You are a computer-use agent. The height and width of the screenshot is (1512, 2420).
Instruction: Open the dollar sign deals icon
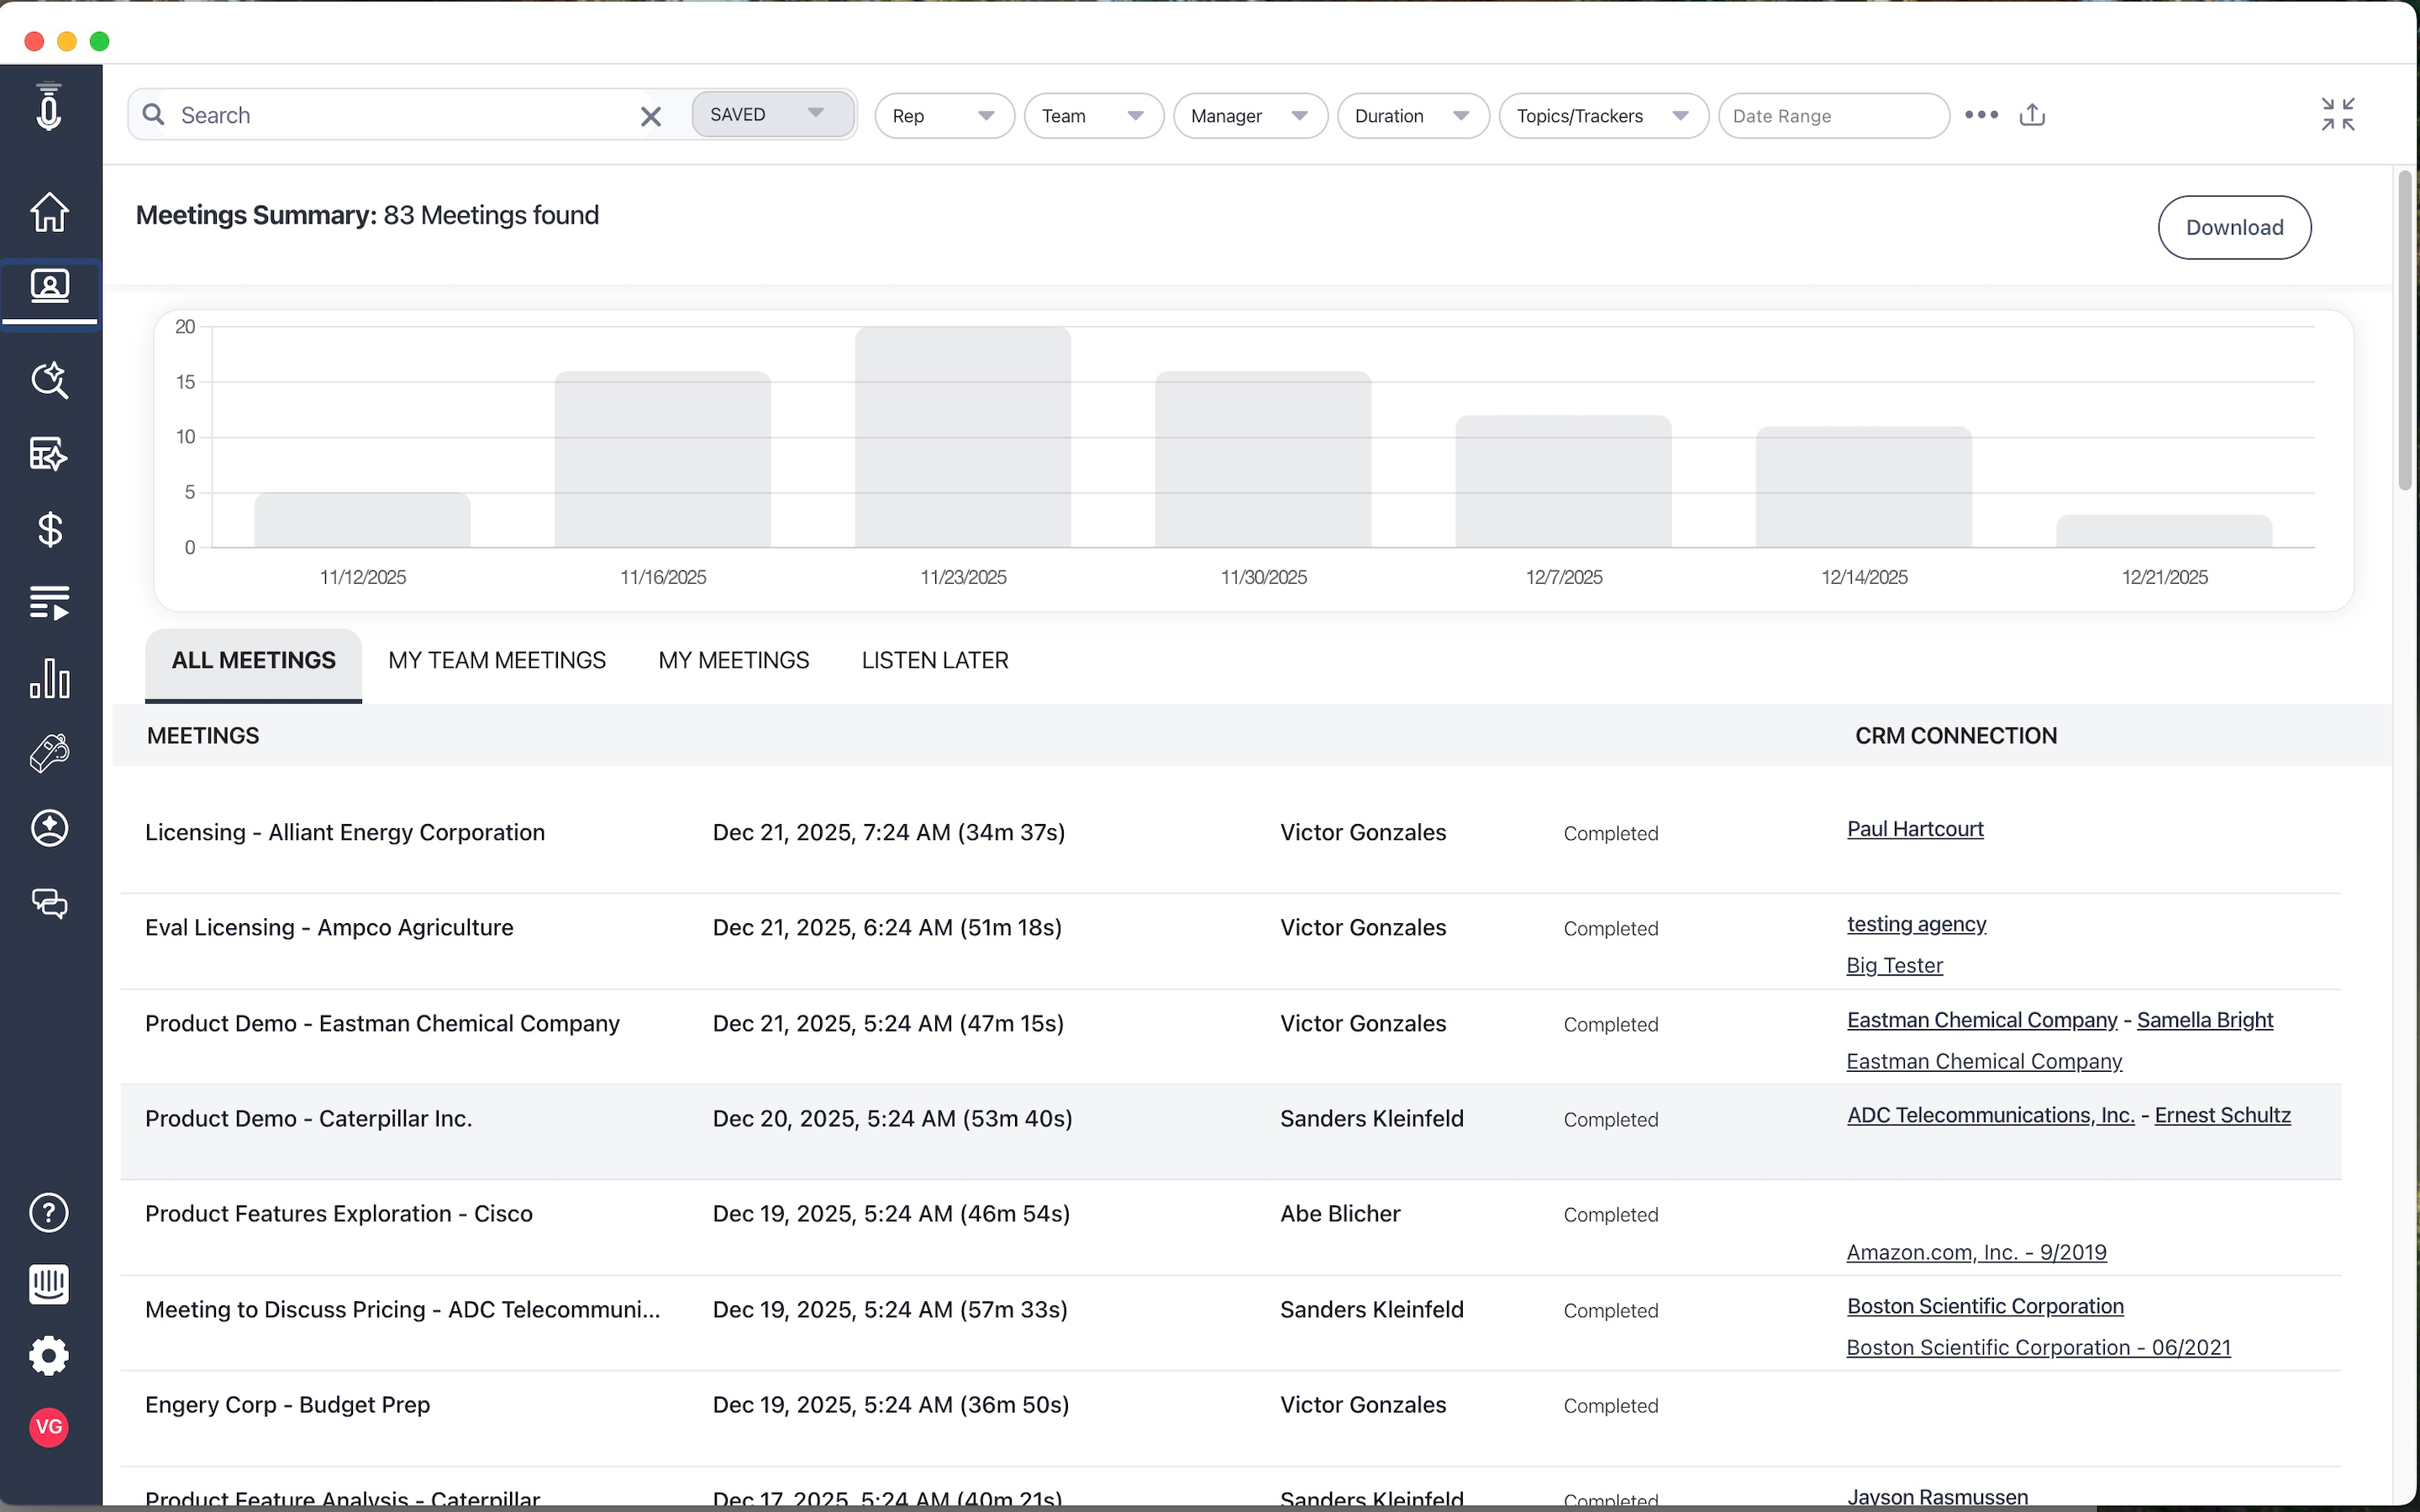(49, 529)
